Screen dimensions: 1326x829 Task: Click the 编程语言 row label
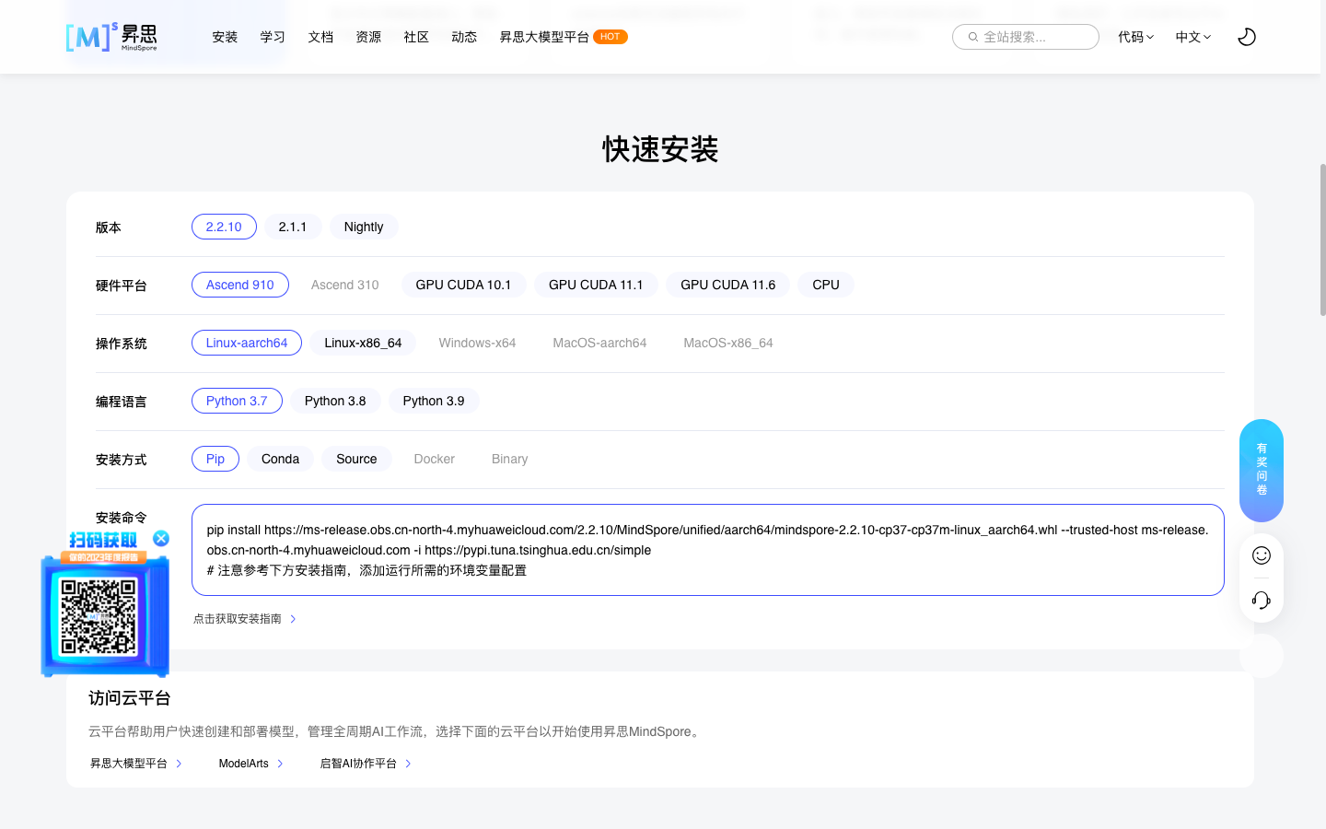pos(122,402)
